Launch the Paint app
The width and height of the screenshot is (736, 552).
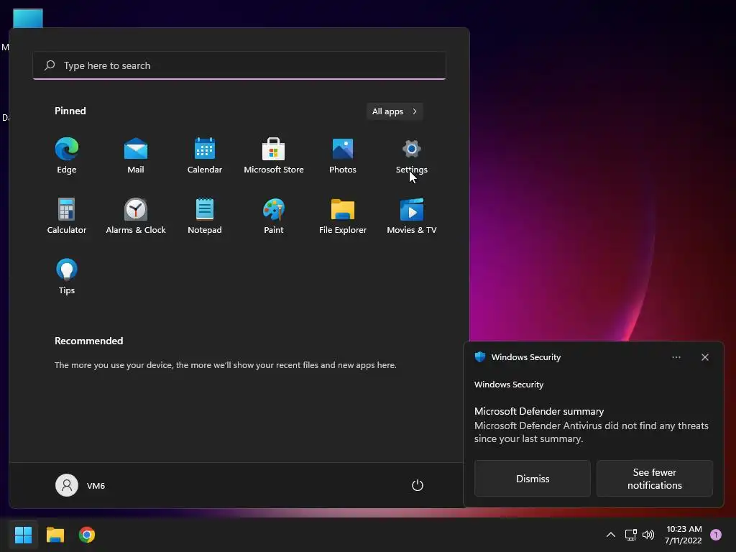pyautogui.click(x=274, y=216)
